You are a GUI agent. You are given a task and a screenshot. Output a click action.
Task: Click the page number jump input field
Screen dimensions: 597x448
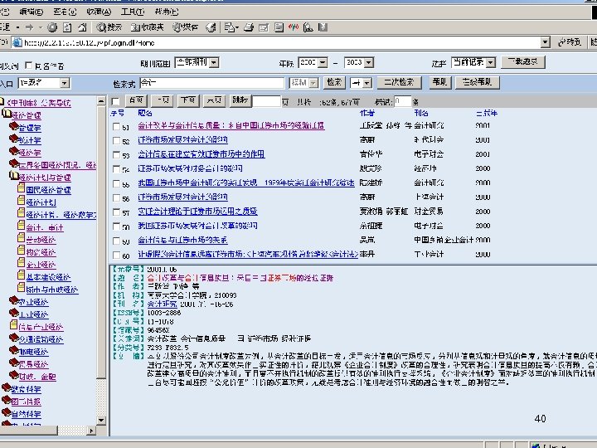click(266, 101)
